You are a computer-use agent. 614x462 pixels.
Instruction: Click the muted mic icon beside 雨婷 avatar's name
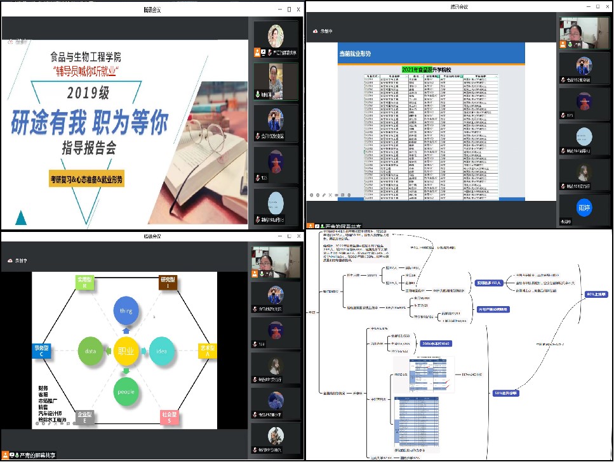(563, 222)
